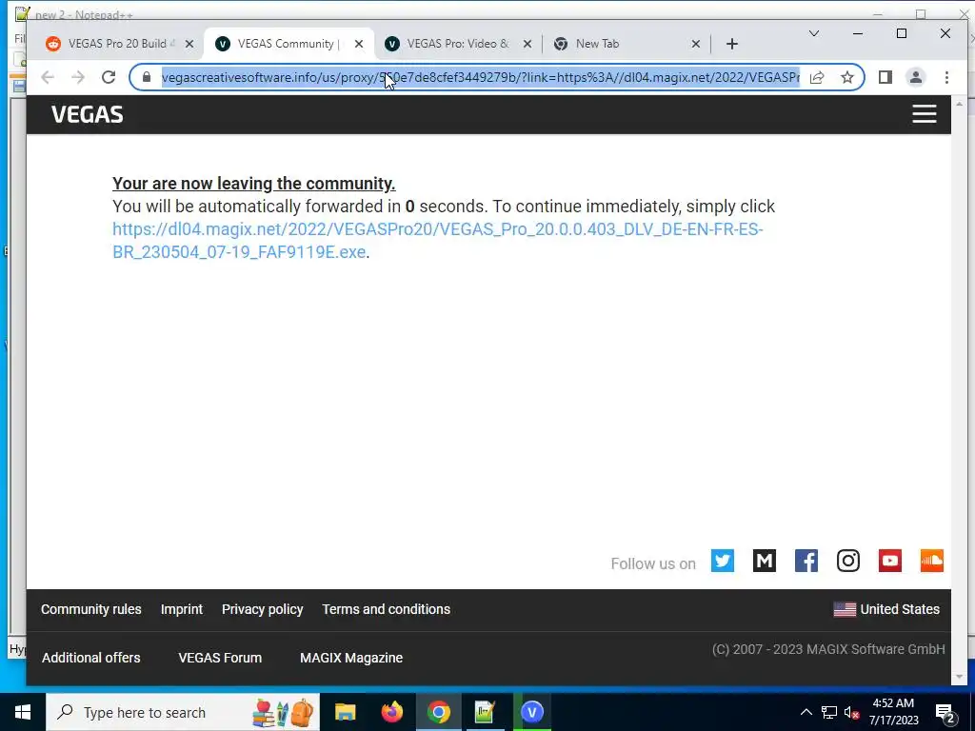Screen dimensions: 975x731
Task: Click the taskbar search box
Action: pos(183,712)
